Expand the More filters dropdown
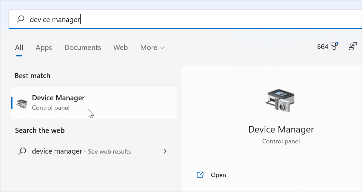This screenshot has height=192, width=362. [x=152, y=48]
